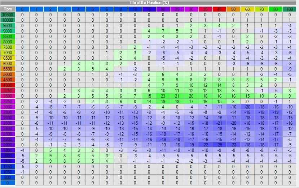Image resolution: width=299 pixels, height=188 pixels.
Task: Select the purple 20% throttle column header
Action: tap(163, 9)
